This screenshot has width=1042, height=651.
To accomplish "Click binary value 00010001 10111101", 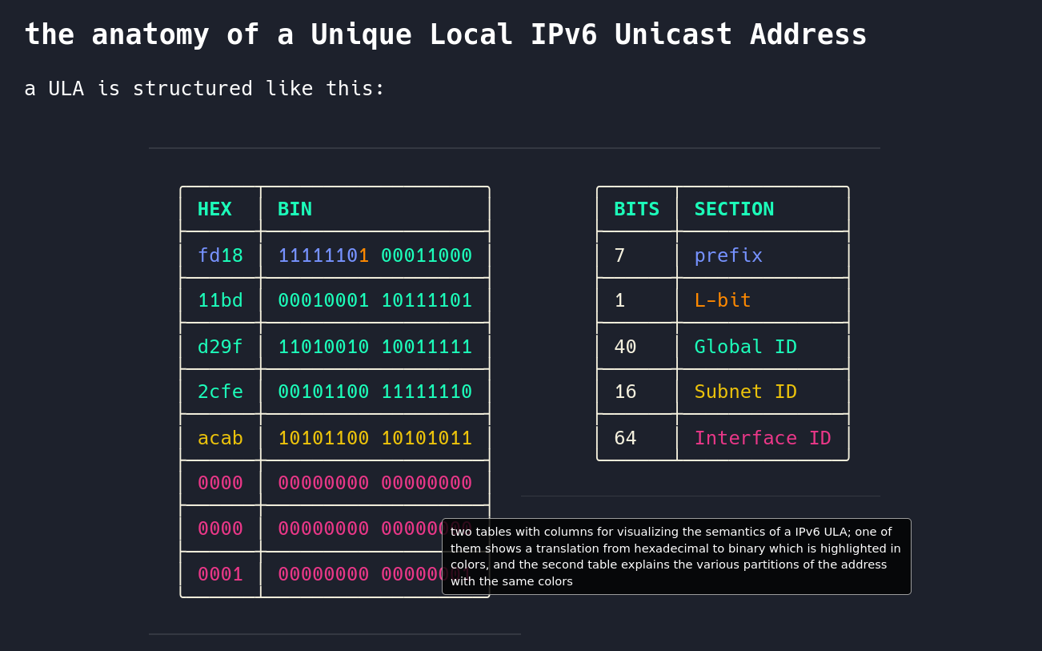I will tap(375, 300).
